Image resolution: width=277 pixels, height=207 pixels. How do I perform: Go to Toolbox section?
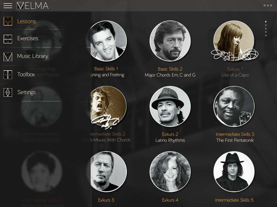[26, 74]
